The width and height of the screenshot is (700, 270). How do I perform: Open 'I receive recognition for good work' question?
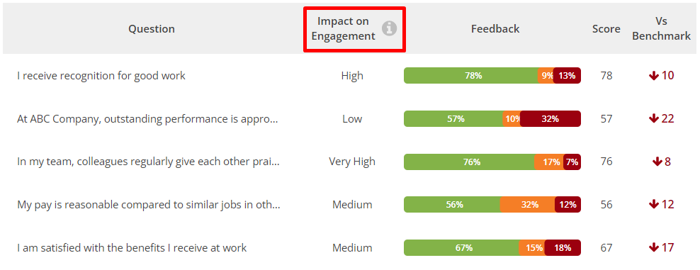[101, 76]
